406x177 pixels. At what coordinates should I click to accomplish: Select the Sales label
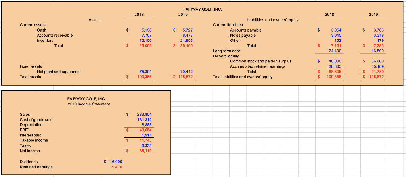[x=25, y=114]
